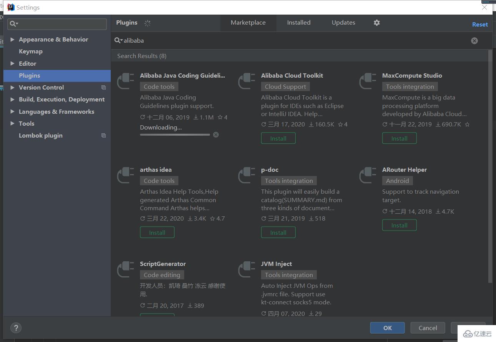Click the project-level icon beside Lombok plugin

[x=103, y=136]
